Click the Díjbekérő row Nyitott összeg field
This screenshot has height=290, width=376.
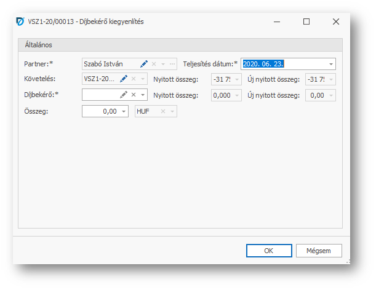pyautogui.click(x=222, y=95)
